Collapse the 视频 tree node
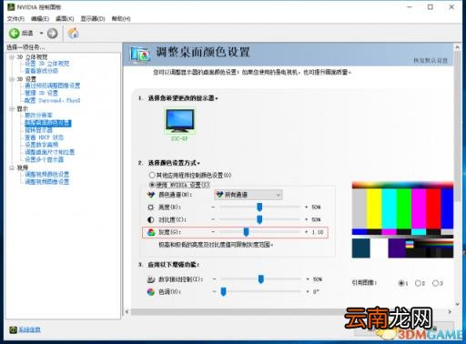The height and width of the screenshot is (344, 466). click(12, 167)
